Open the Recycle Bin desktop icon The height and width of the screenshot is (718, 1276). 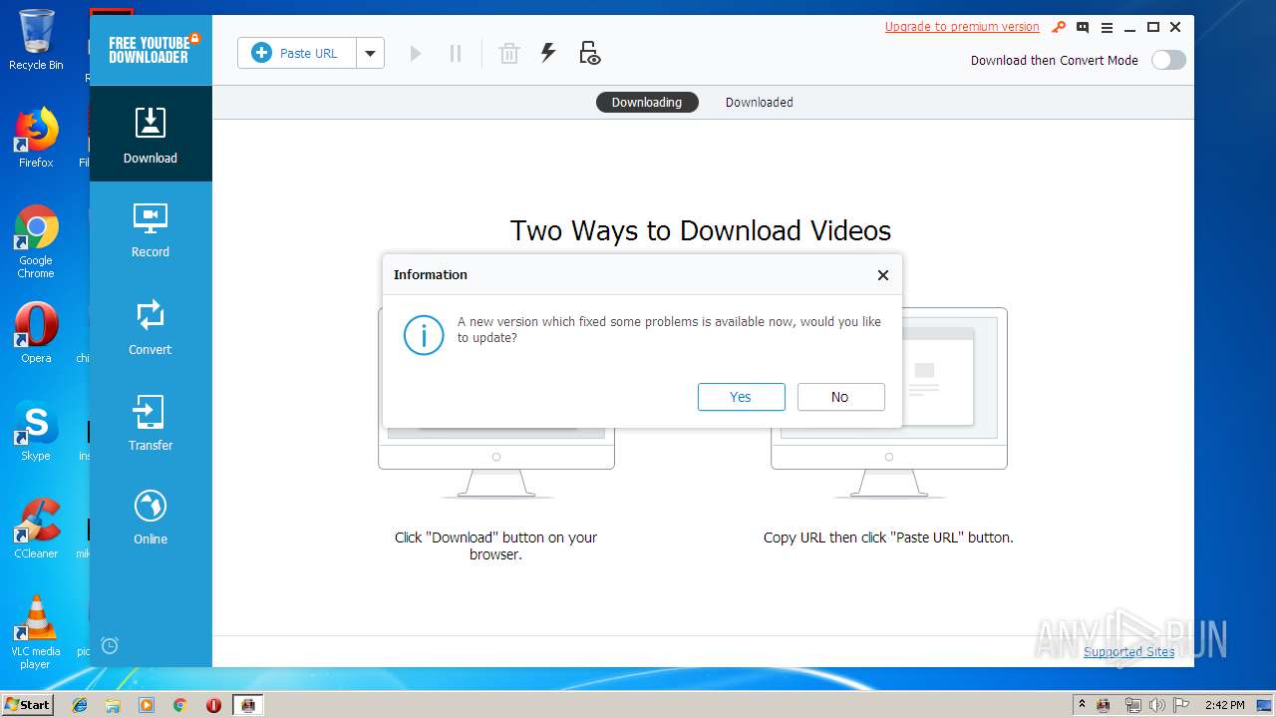click(x=36, y=40)
